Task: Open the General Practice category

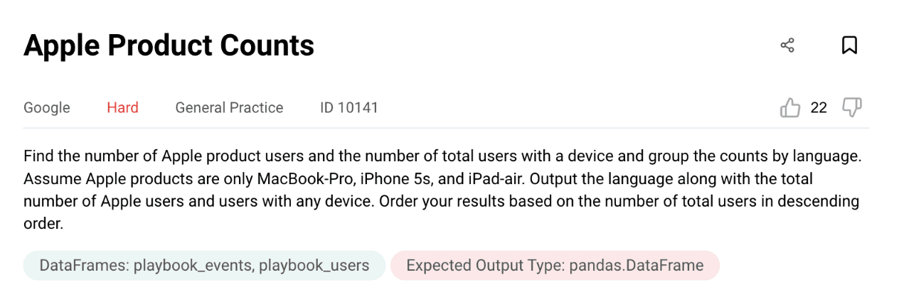Action: [x=229, y=108]
